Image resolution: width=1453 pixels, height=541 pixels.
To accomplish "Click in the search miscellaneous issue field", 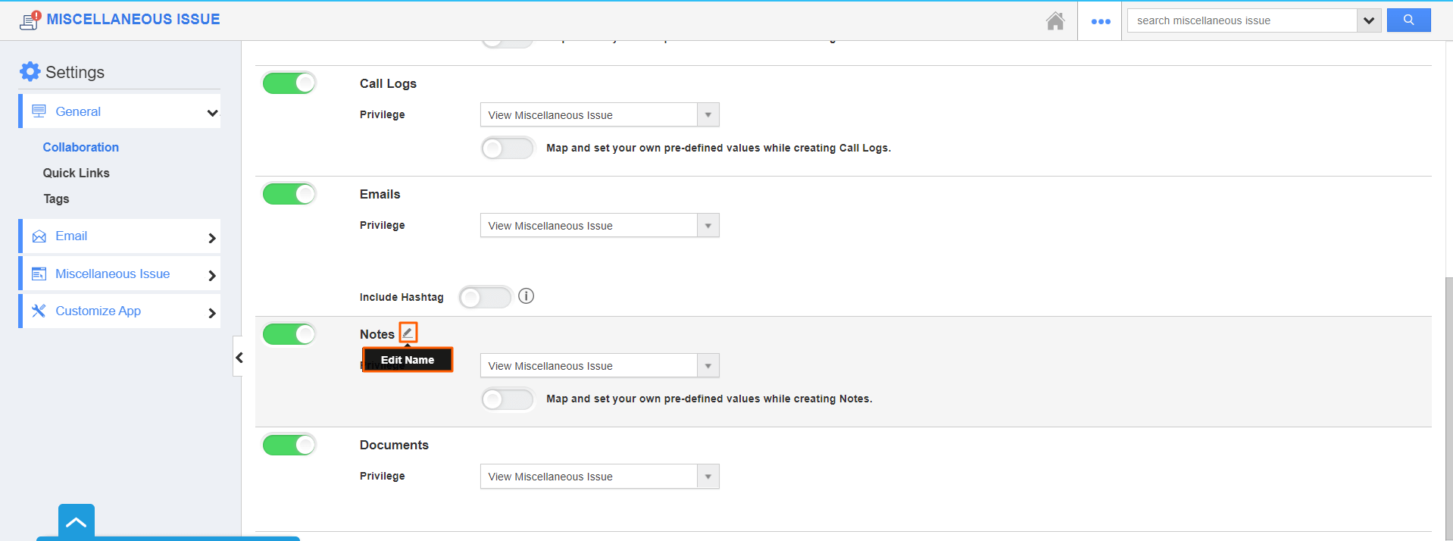I will (1242, 20).
